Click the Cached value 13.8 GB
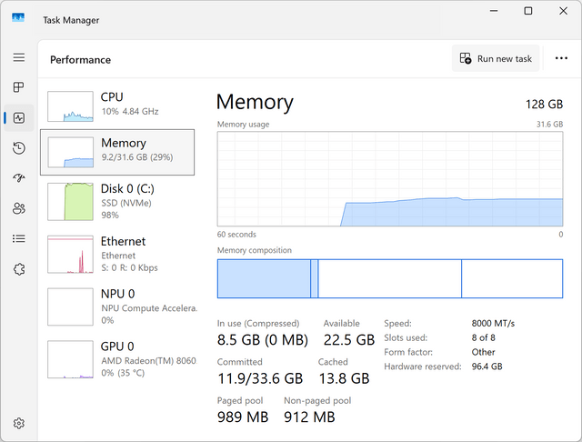 click(x=344, y=378)
